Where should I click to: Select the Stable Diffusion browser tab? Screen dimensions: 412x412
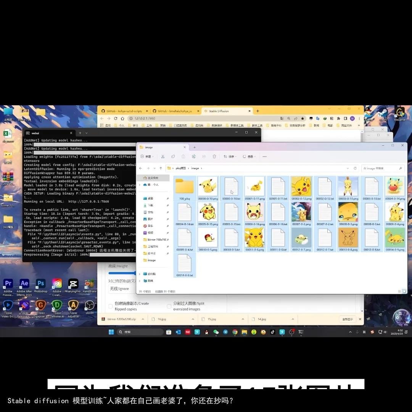pyautogui.click(x=227, y=111)
